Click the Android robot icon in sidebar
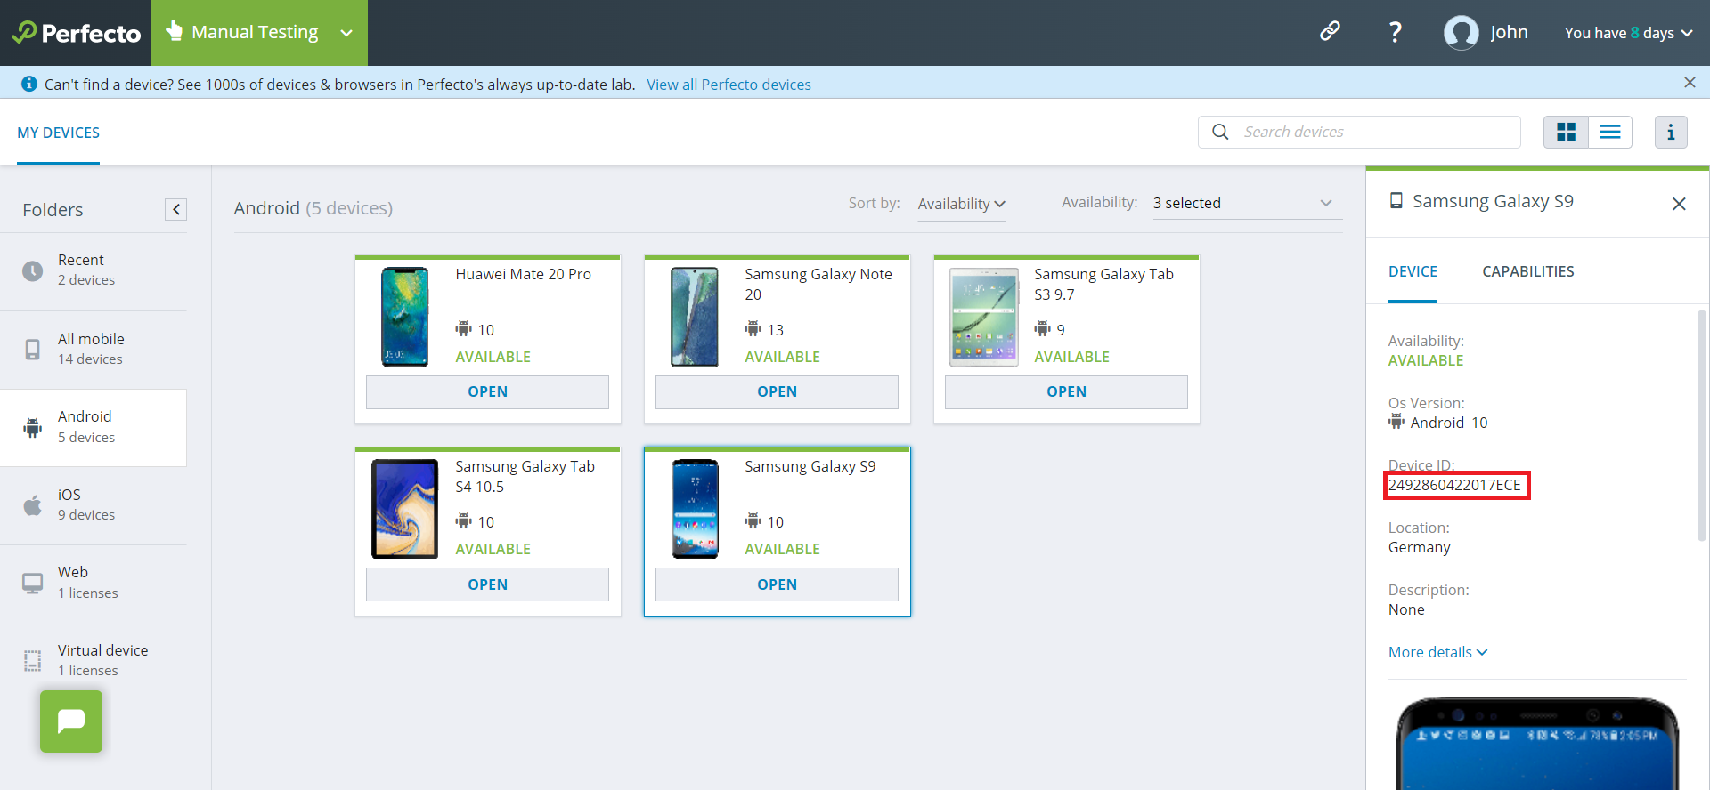This screenshot has width=1710, height=790. [x=33, y=428]
